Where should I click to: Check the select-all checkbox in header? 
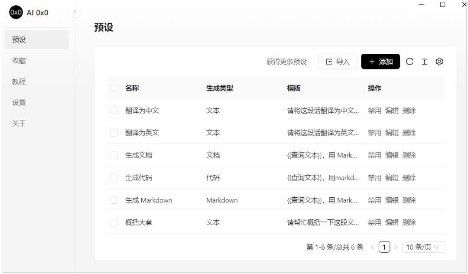(114, 88)
